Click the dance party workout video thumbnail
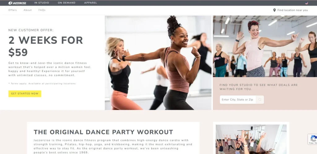This screenshot has width=317, height=154. point(251,139)
